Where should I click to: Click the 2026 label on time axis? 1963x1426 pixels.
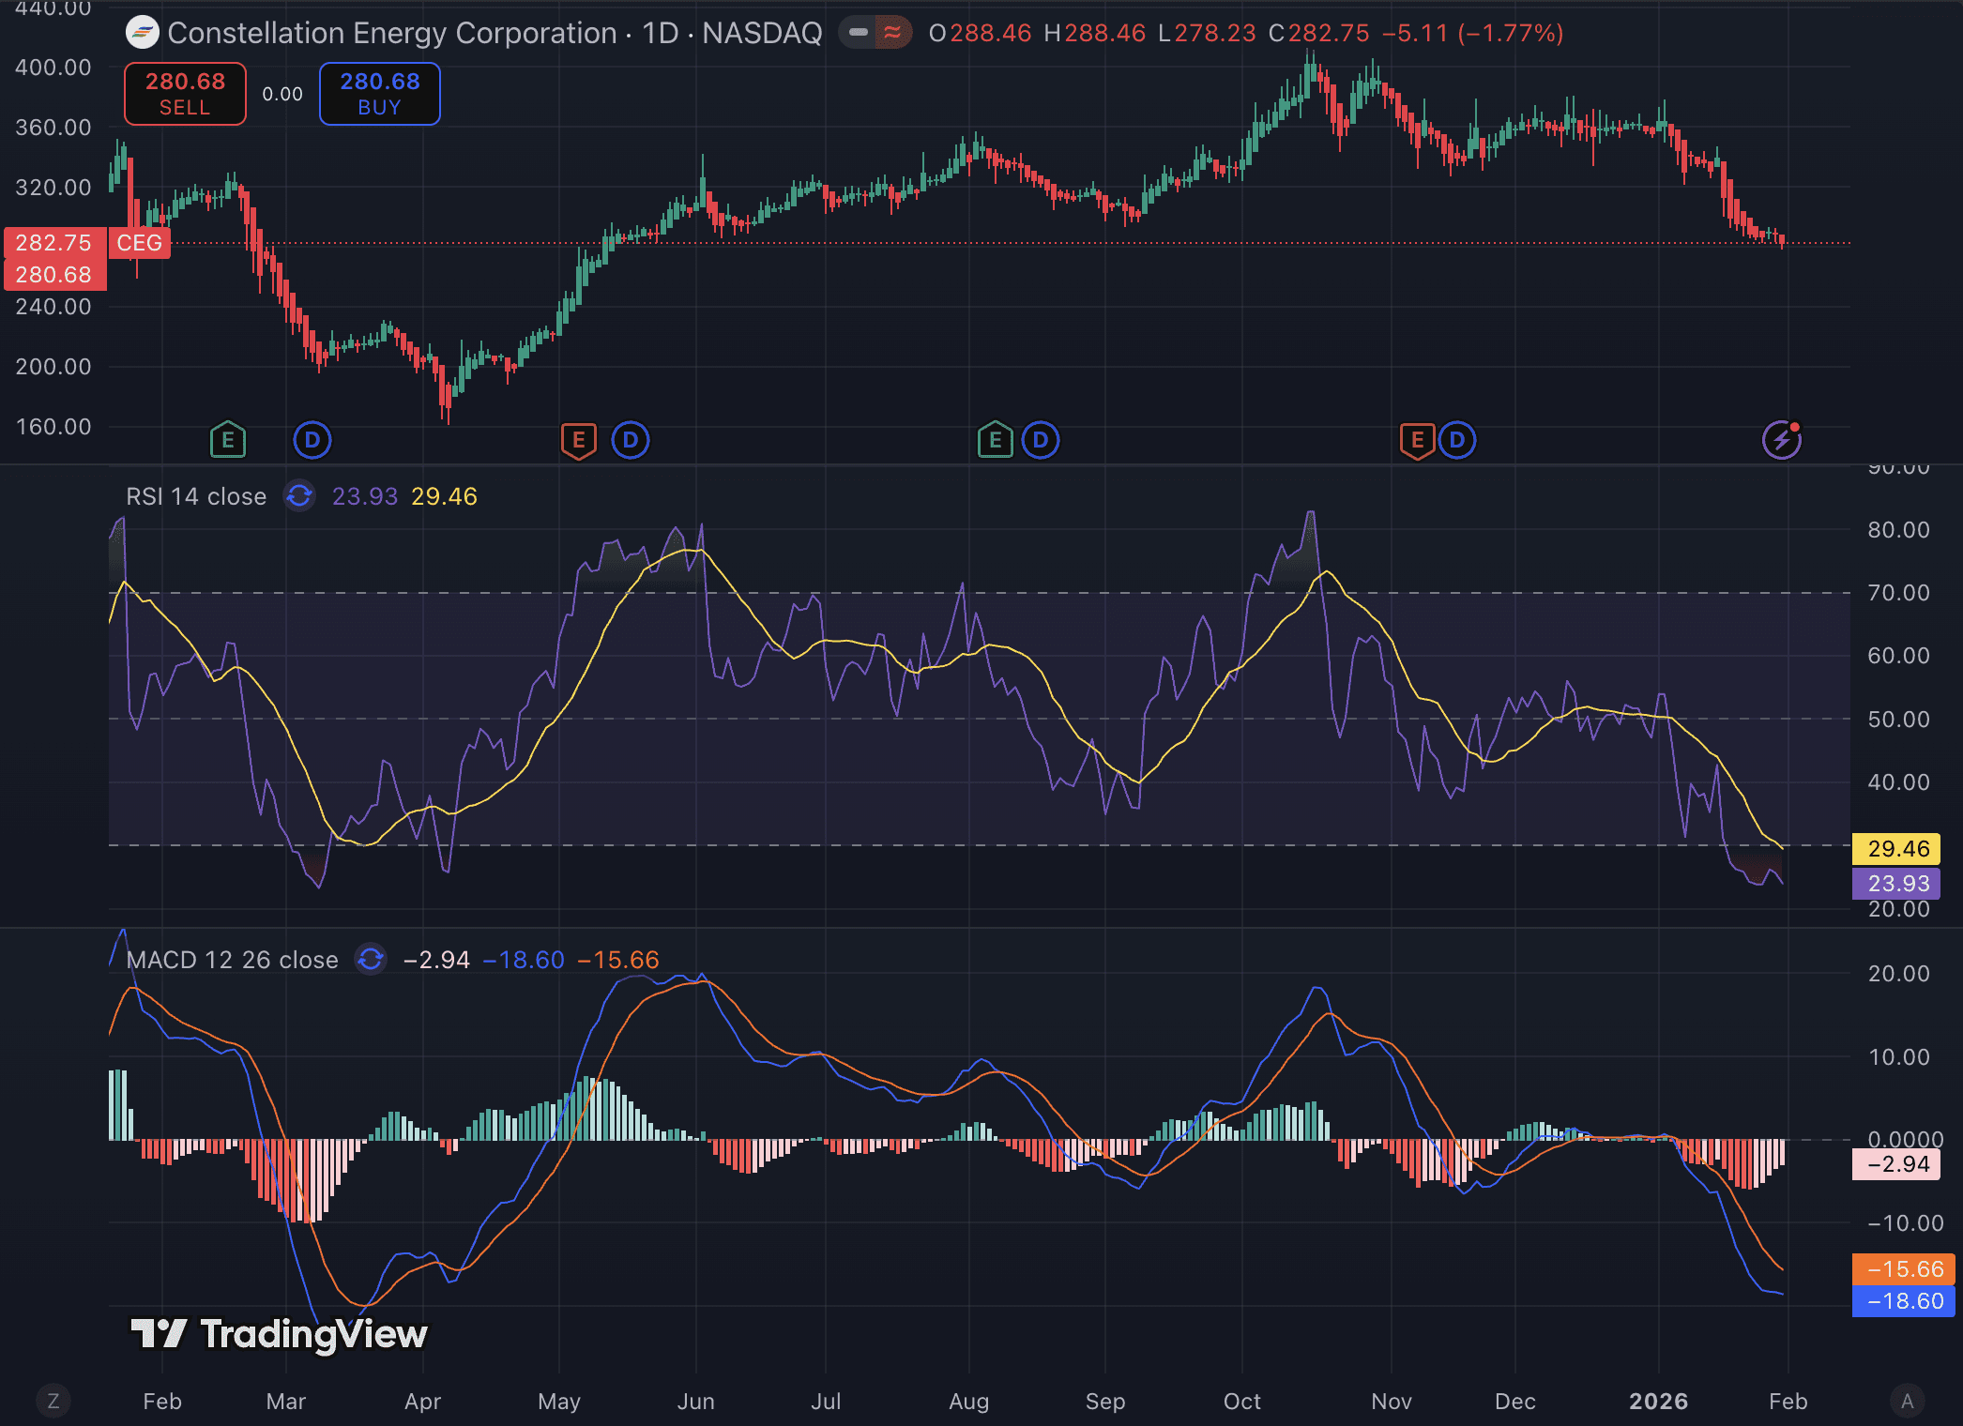1658,1401
